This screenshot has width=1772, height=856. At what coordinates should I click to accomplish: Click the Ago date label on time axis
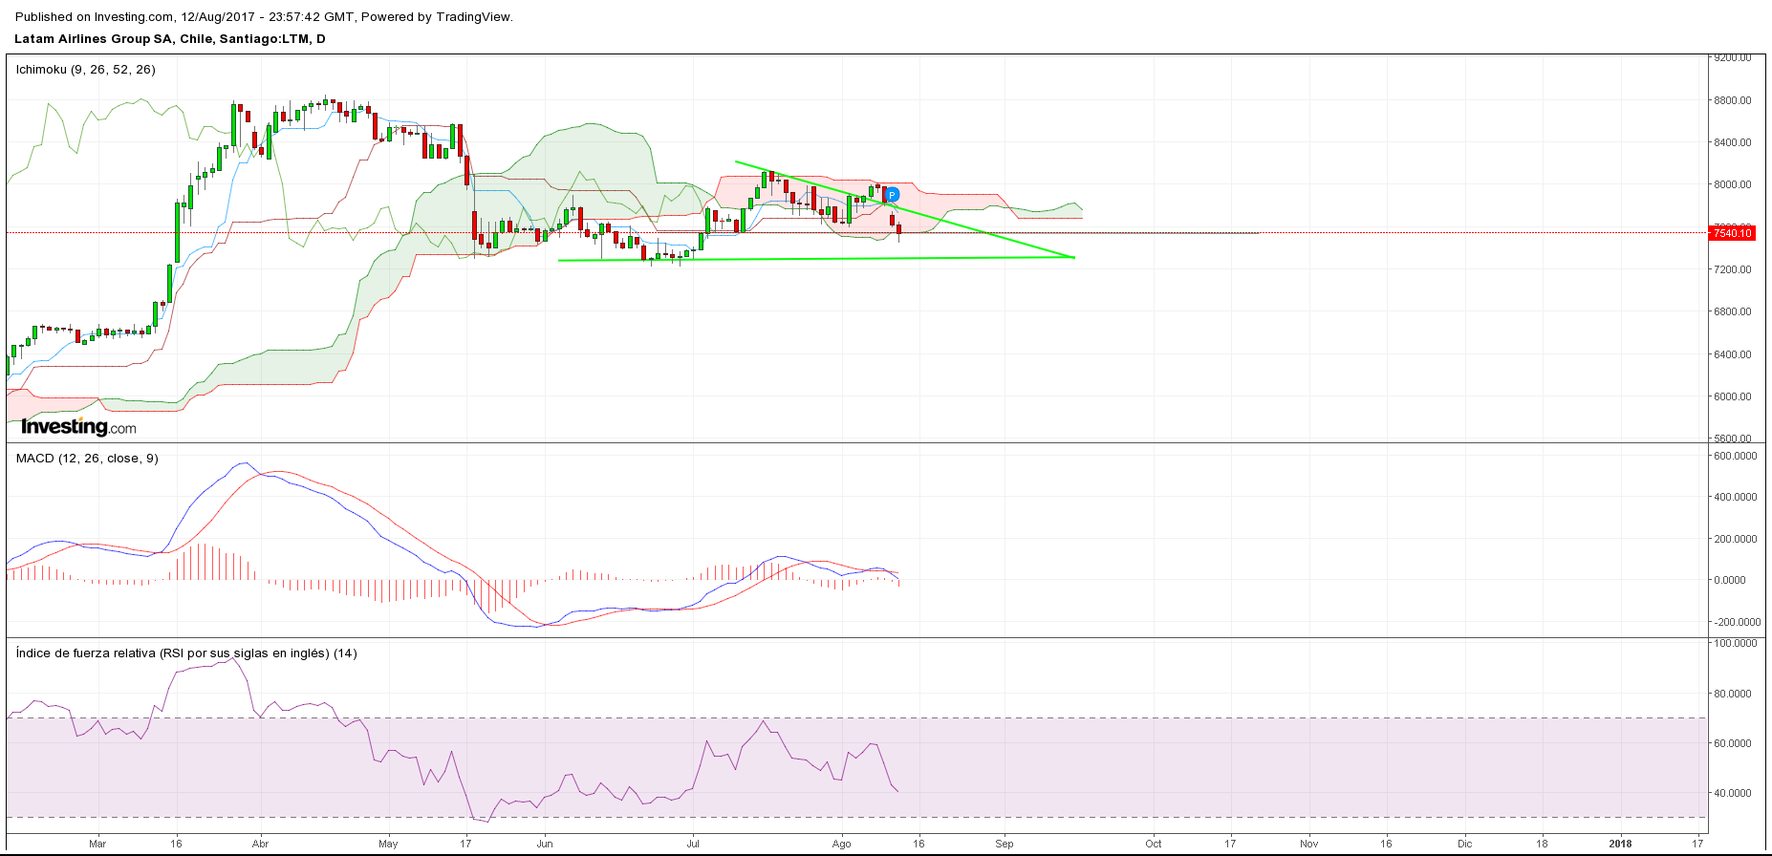841,844
